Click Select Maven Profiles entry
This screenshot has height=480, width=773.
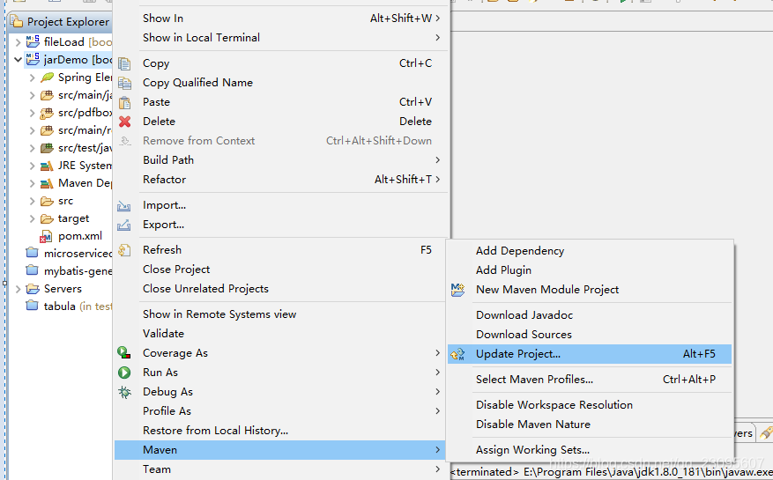[x=590, y=380]
